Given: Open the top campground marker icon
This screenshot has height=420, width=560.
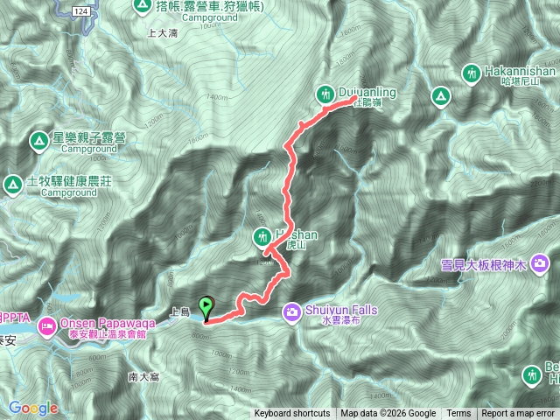Looking at the screenshot, I should tap(143, 6).
